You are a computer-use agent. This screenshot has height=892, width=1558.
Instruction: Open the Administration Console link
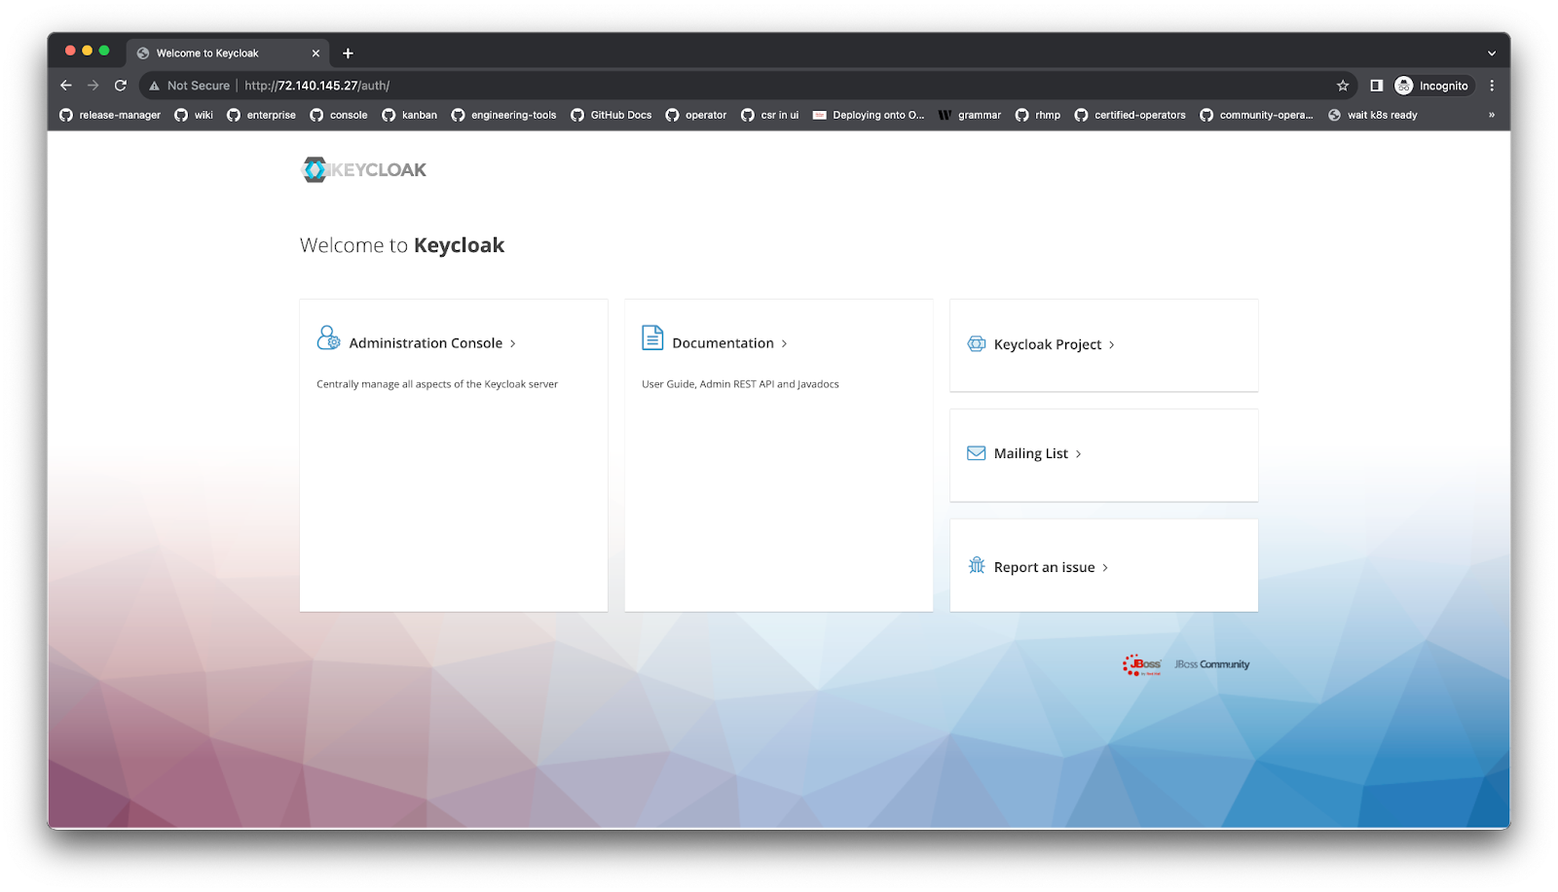point(427,343)
